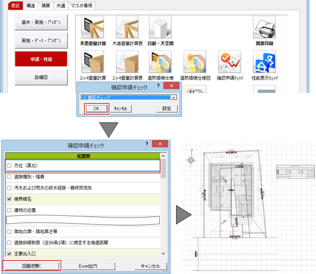This screenshot has height=274, width=316.
Task: Launch the 温熱環境仕様 tool
Action: 160,62
